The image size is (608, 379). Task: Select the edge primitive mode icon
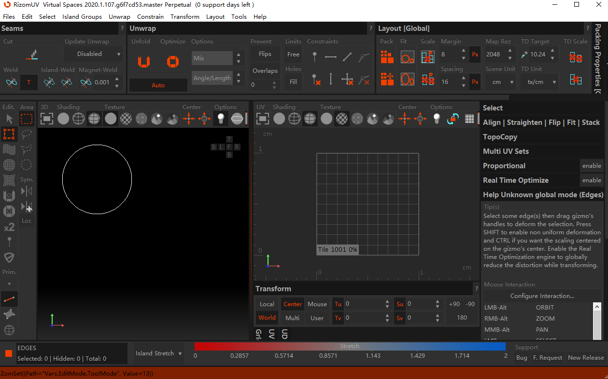9,299
